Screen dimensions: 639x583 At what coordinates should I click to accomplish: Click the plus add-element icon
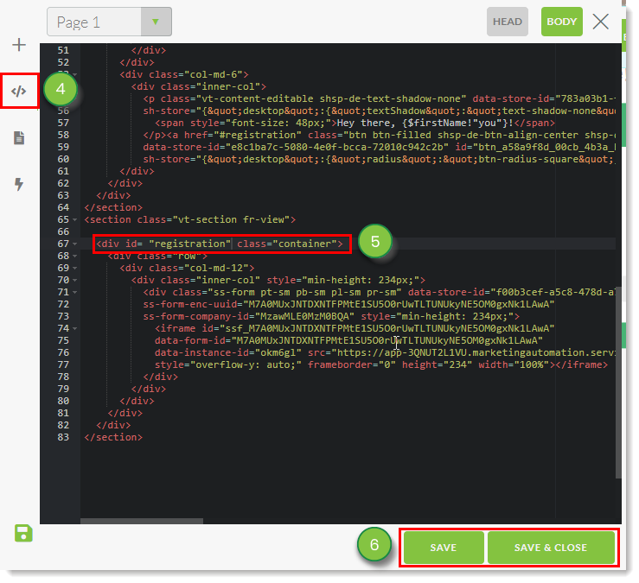click(19, 44)
